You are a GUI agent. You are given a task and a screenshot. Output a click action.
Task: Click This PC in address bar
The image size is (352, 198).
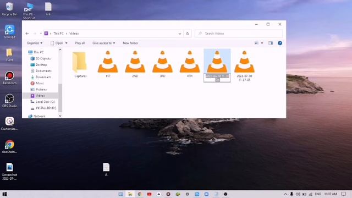click(58, 34)
